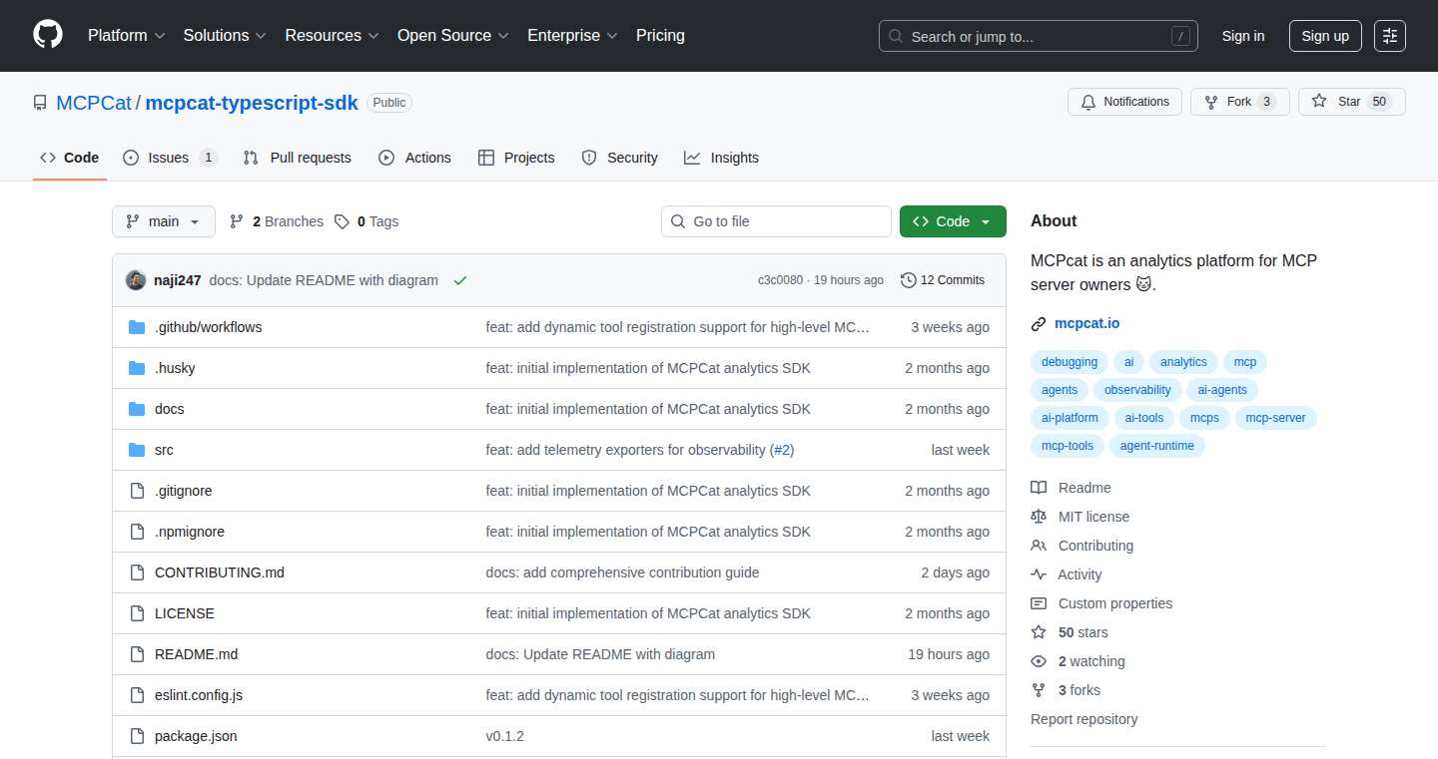Image resolution: width=1438 pixels, height=759 pixels.
Task: Click the Pricing link in header
Action: pos(660,36)
